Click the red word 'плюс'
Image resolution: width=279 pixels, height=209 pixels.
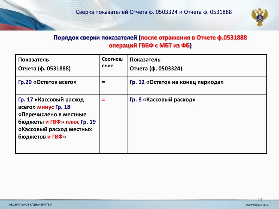72,122
